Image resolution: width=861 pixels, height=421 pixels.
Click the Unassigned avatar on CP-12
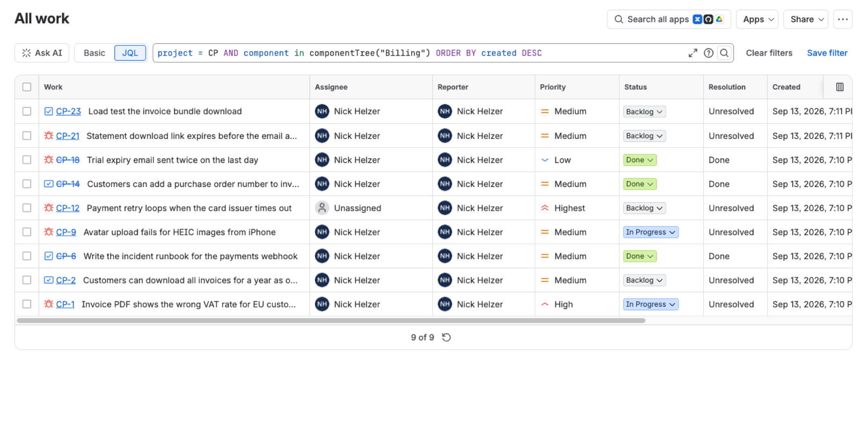coord(322,208)
